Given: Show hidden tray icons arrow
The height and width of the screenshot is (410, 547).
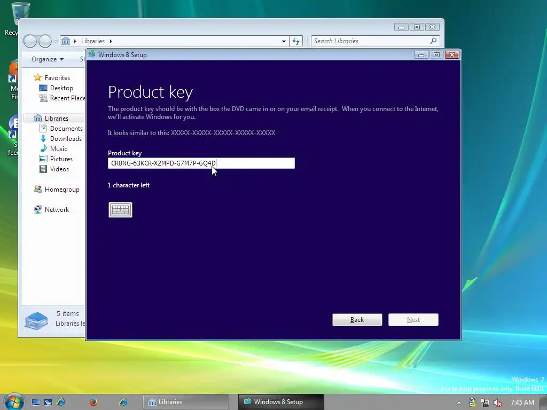Looking at the screenshot, I should point(459,403).
